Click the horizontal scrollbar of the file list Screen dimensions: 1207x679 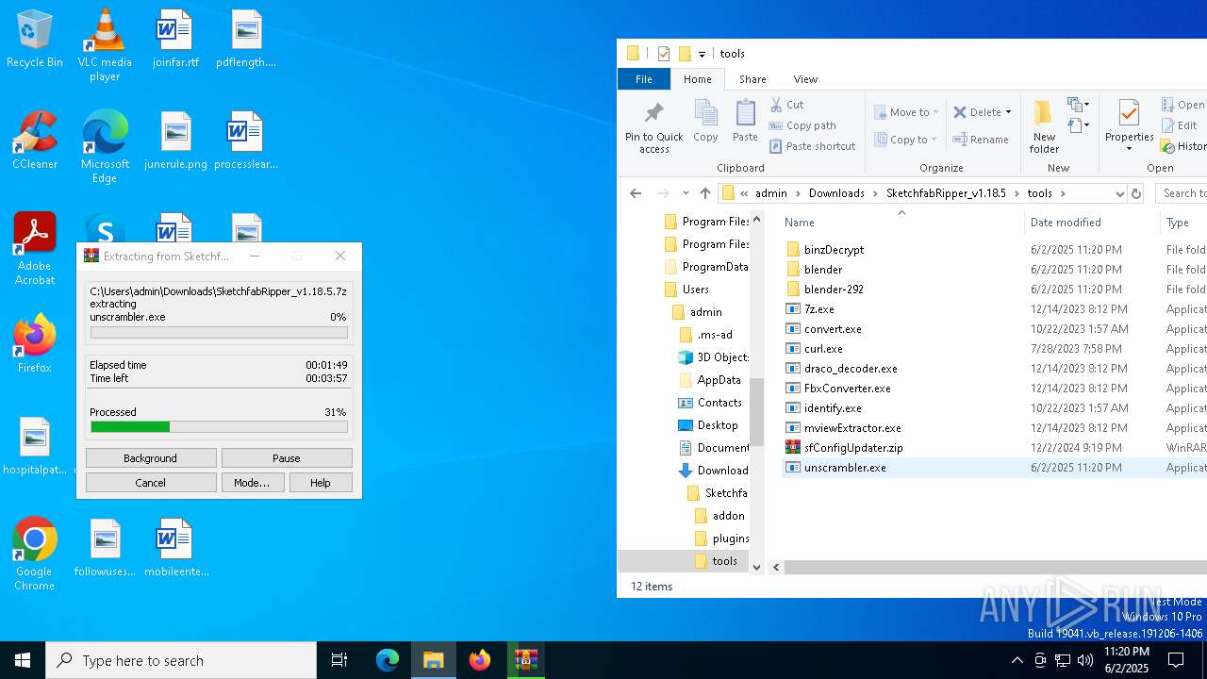(995, 567)
